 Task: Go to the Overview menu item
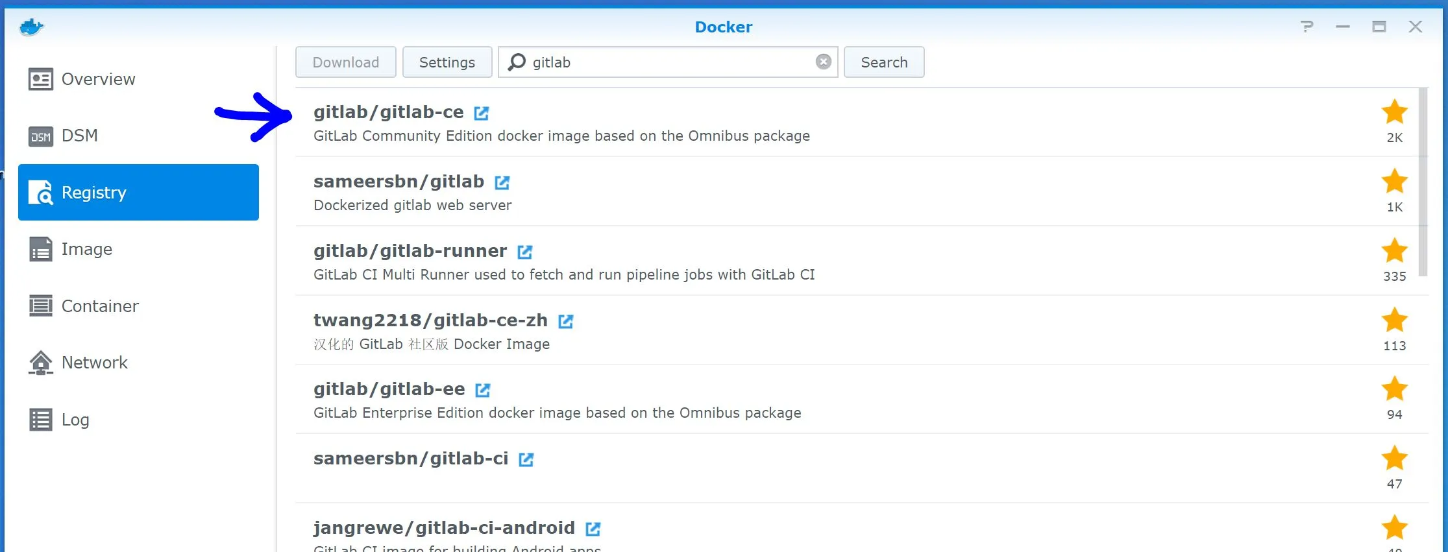pos(138,79)
